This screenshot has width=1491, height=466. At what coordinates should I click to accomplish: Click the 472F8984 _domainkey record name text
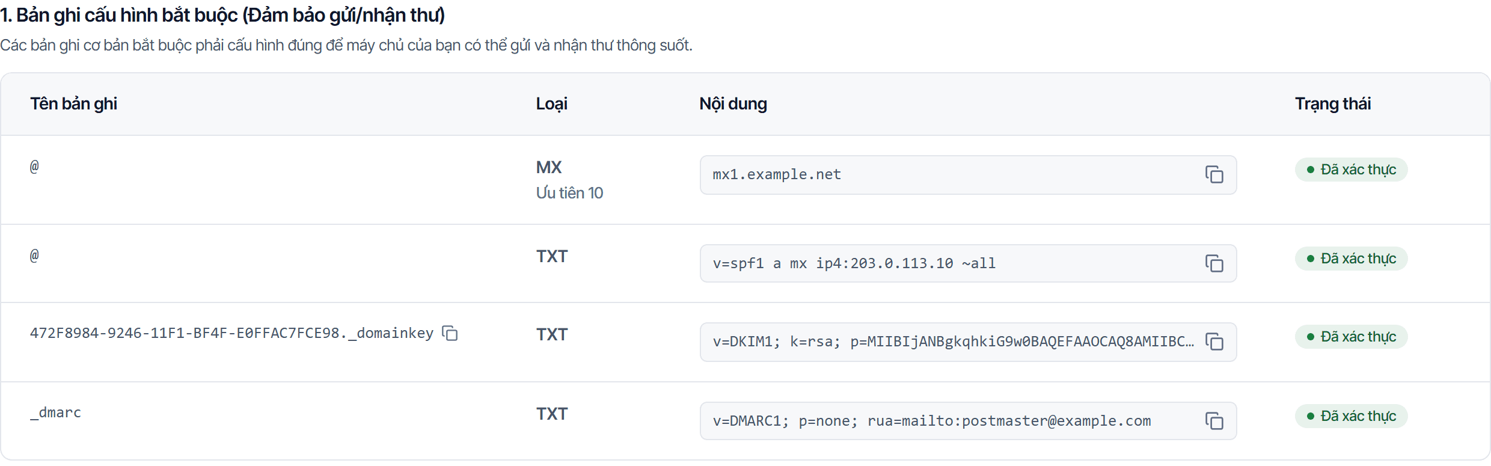tap(231, 333)
